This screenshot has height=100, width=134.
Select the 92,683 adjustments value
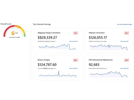pyautogui.click(x=94, y=65)
